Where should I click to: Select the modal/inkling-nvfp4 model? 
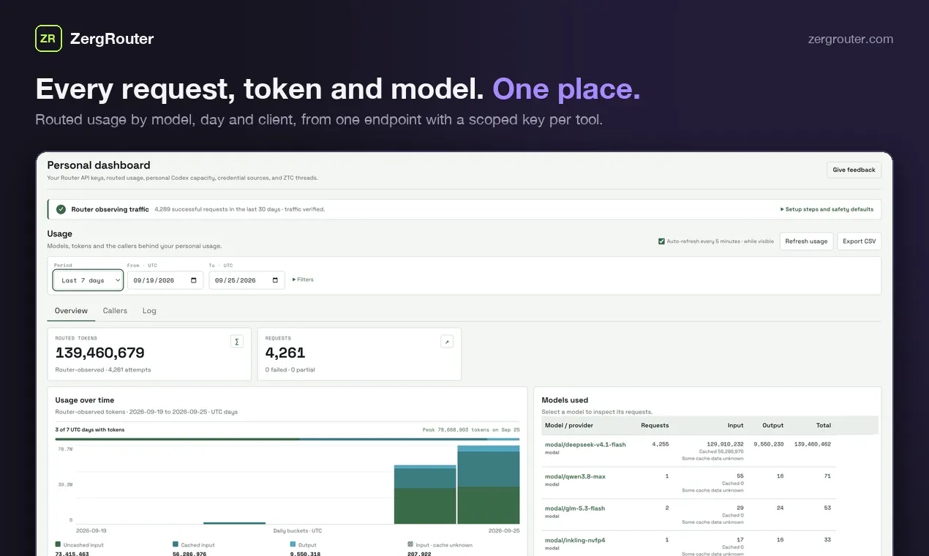pyautogui.click(x=575, y=540)
